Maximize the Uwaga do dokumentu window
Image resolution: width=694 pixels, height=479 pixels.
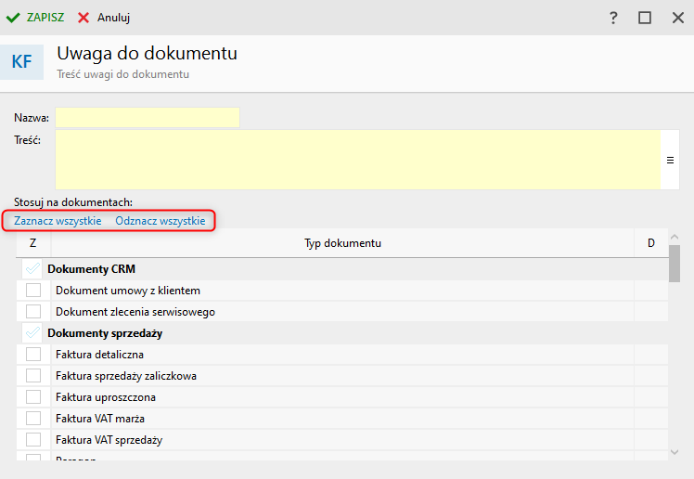[645, 18]
